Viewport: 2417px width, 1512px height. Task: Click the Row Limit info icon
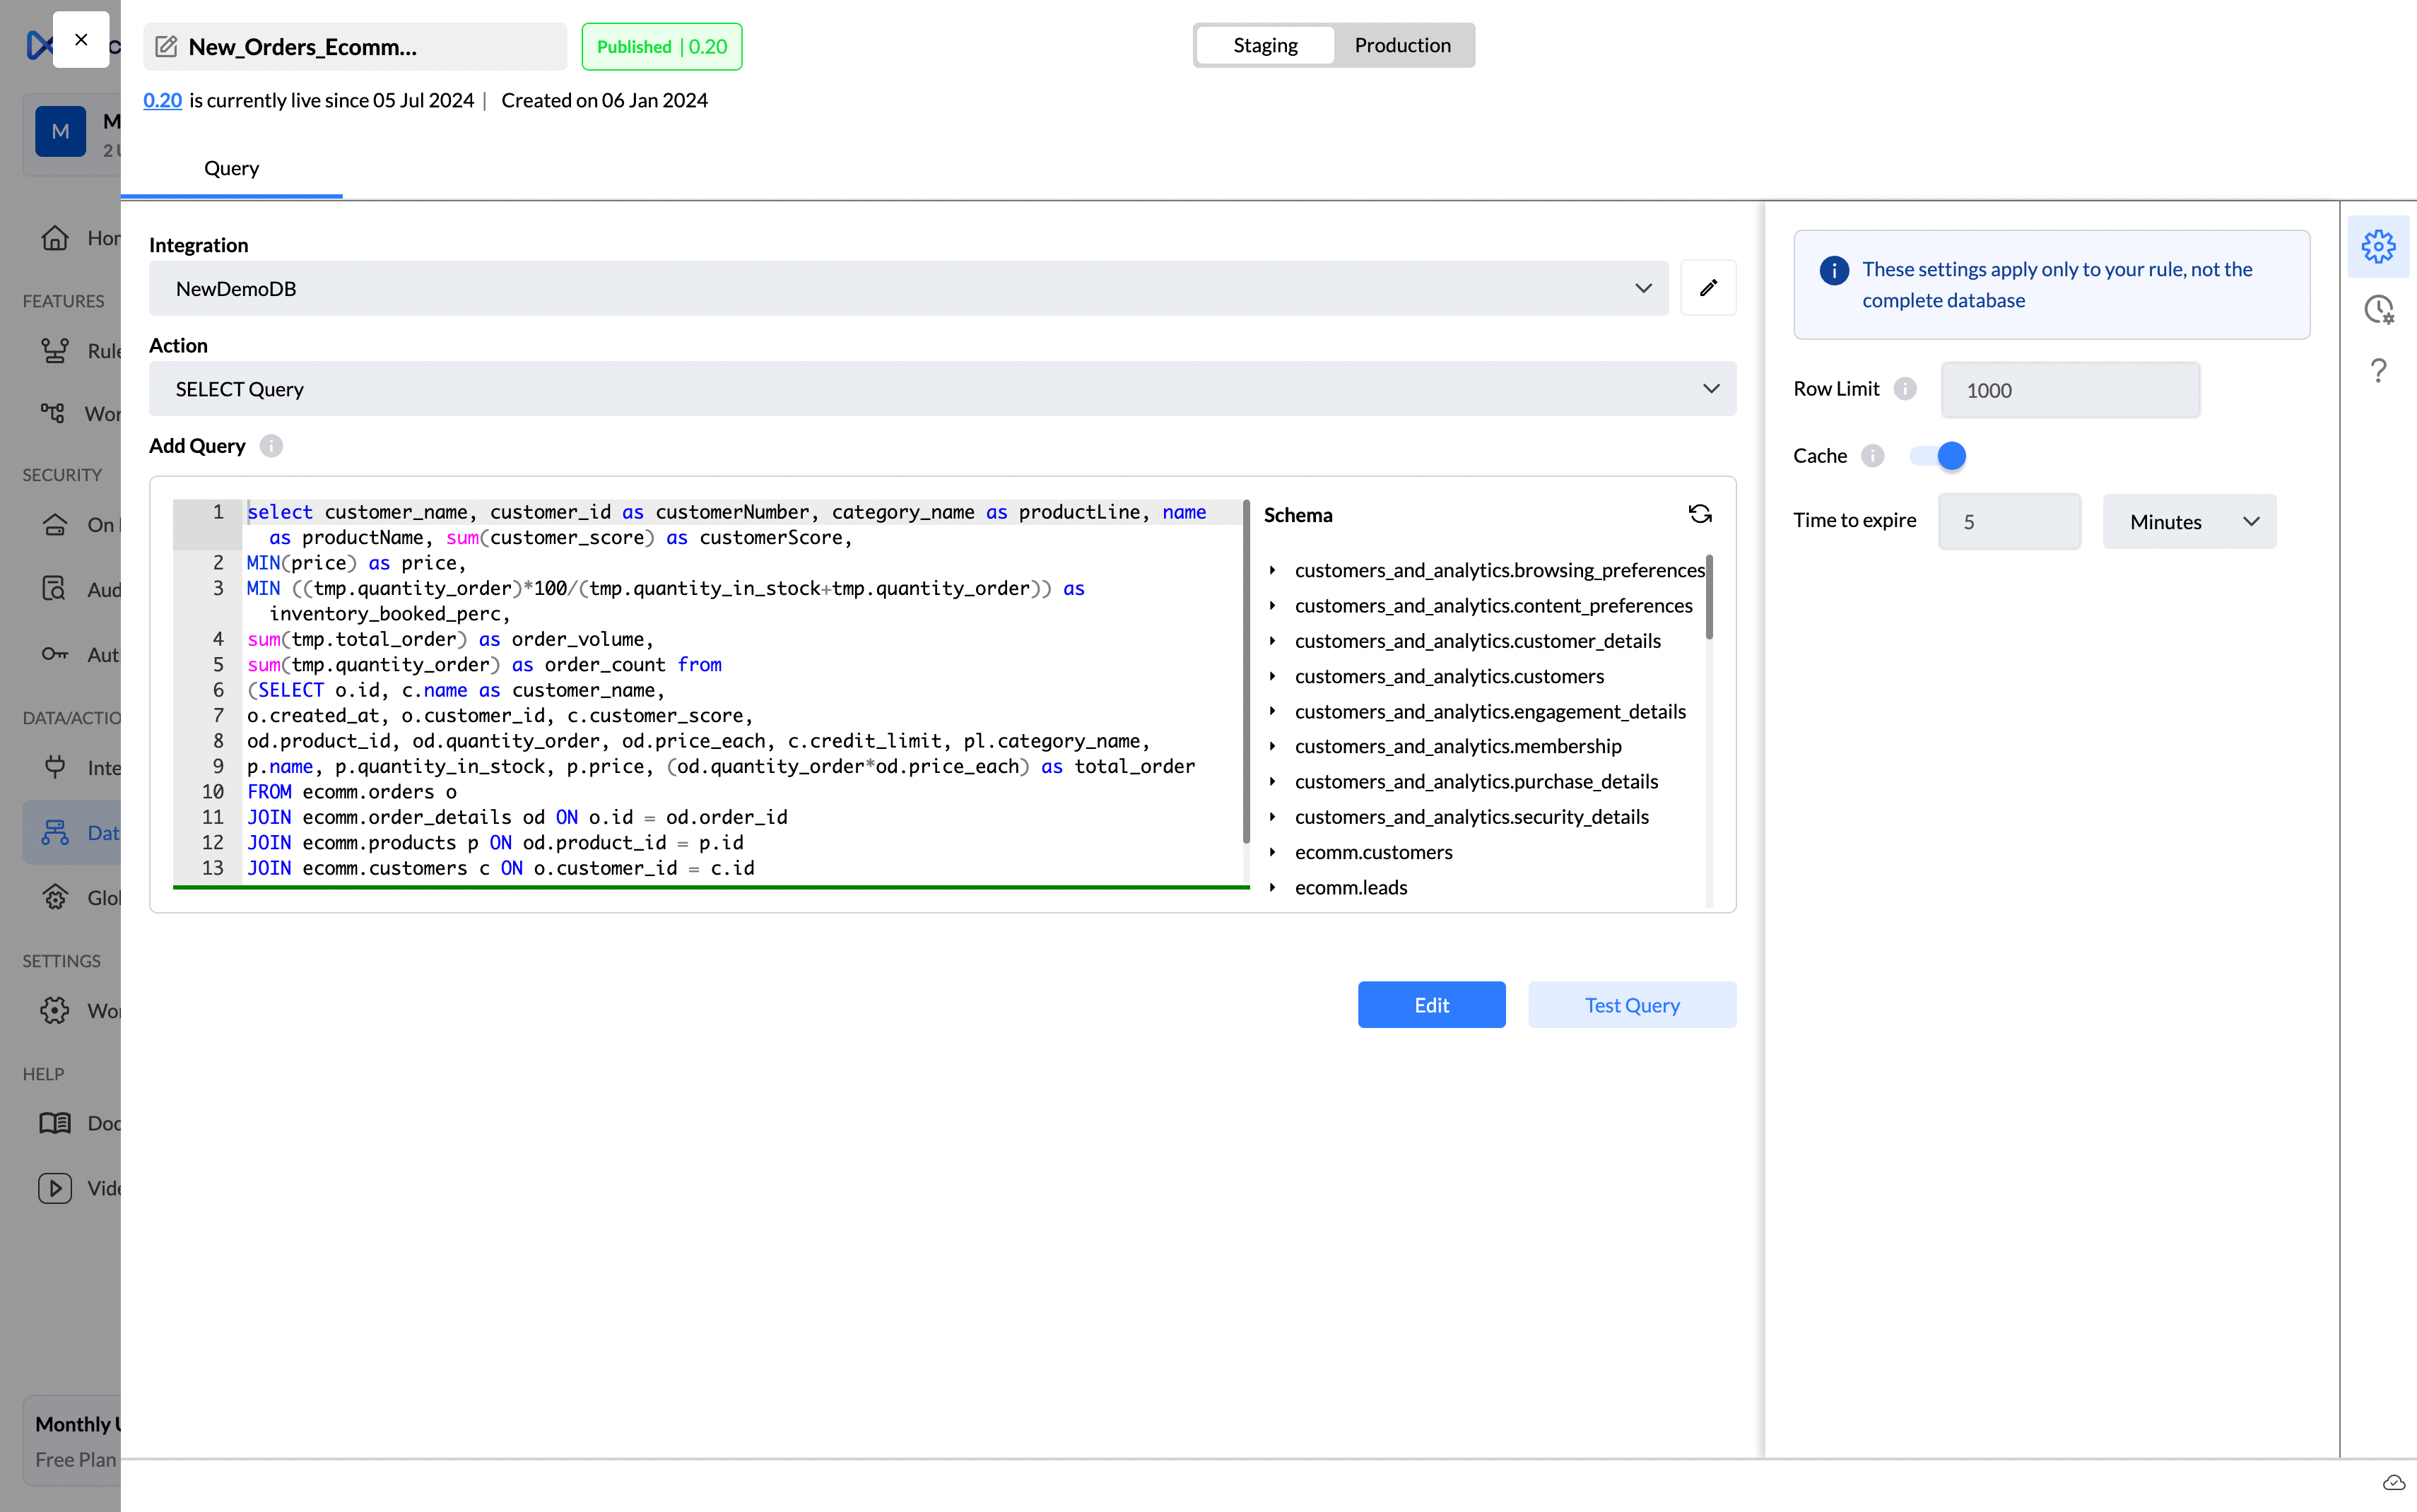click(x=1905, y=389)
